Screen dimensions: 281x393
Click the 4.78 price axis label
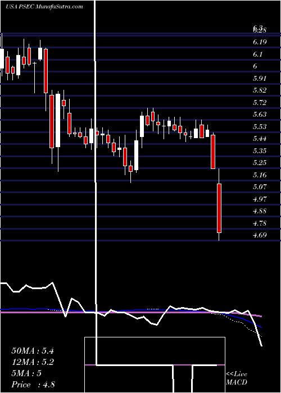click(260, 223)
